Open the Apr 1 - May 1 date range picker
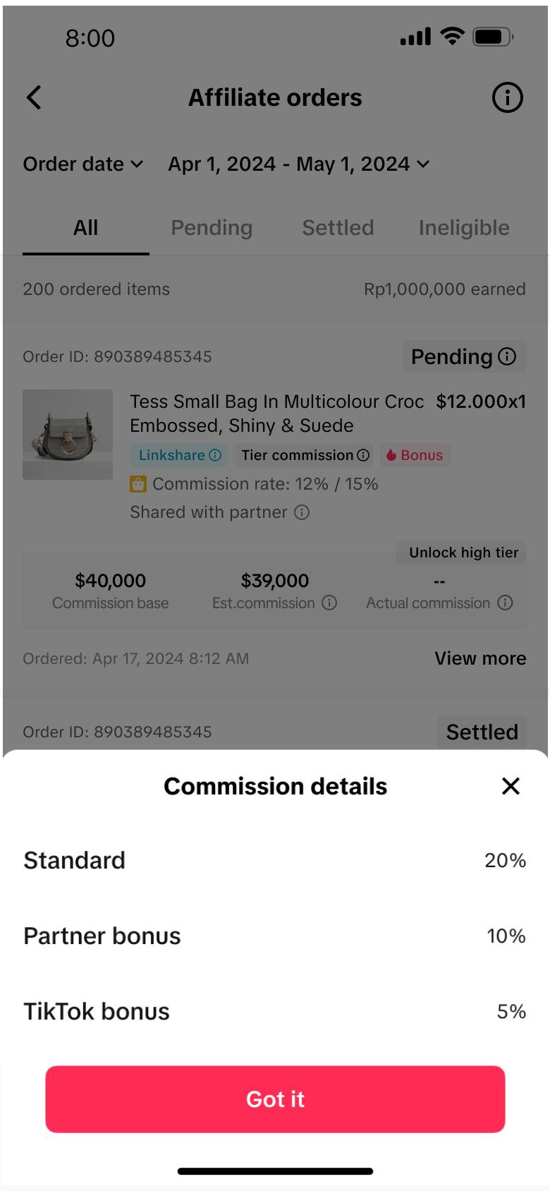 (x=299, y=164)
